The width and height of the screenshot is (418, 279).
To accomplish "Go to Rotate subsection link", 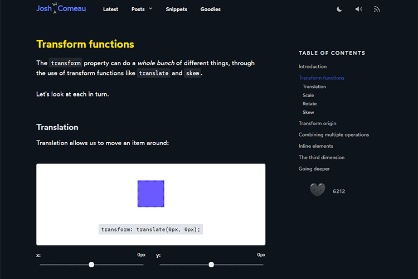I will coord(309,104).
